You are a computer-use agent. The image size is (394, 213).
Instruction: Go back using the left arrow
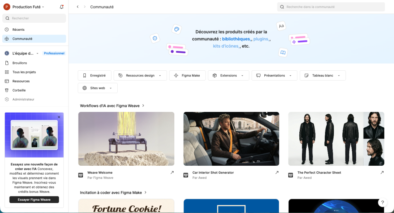pos(78,7)
